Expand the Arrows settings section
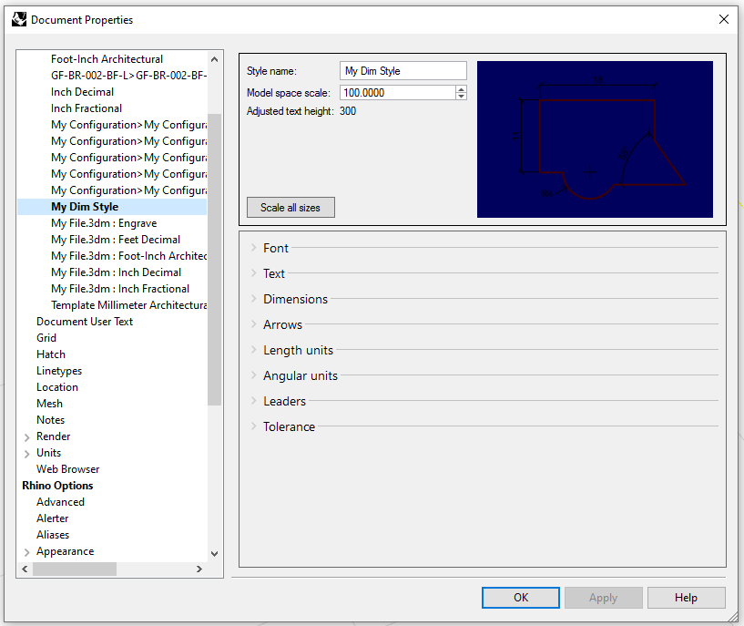Viewport: 744px width, 626px height. click(x=281, y=324)
